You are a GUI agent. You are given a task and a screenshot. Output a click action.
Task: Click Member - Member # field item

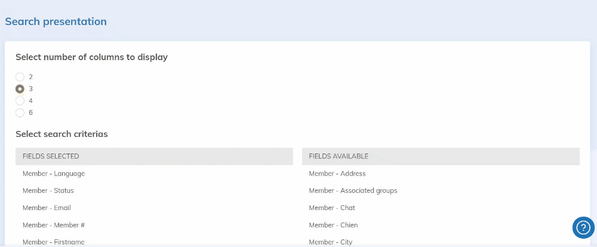[x=53, y=225]
